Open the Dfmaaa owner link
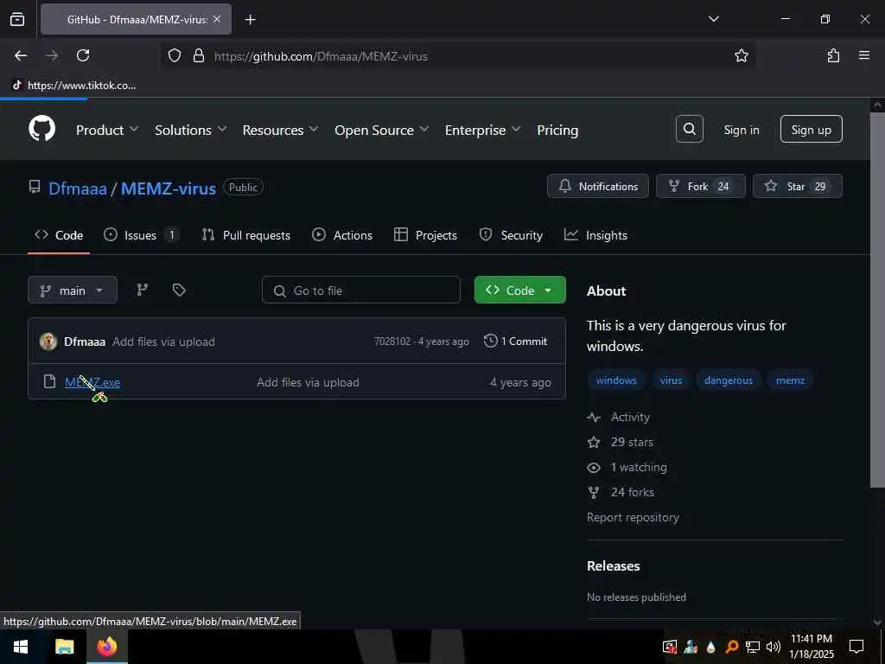 tap(77, 188)
